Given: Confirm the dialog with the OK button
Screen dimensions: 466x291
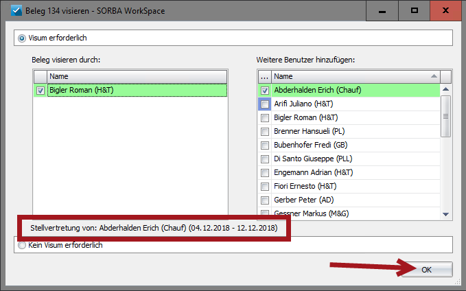Looking at the screenshot, I should tap(426, 270).
